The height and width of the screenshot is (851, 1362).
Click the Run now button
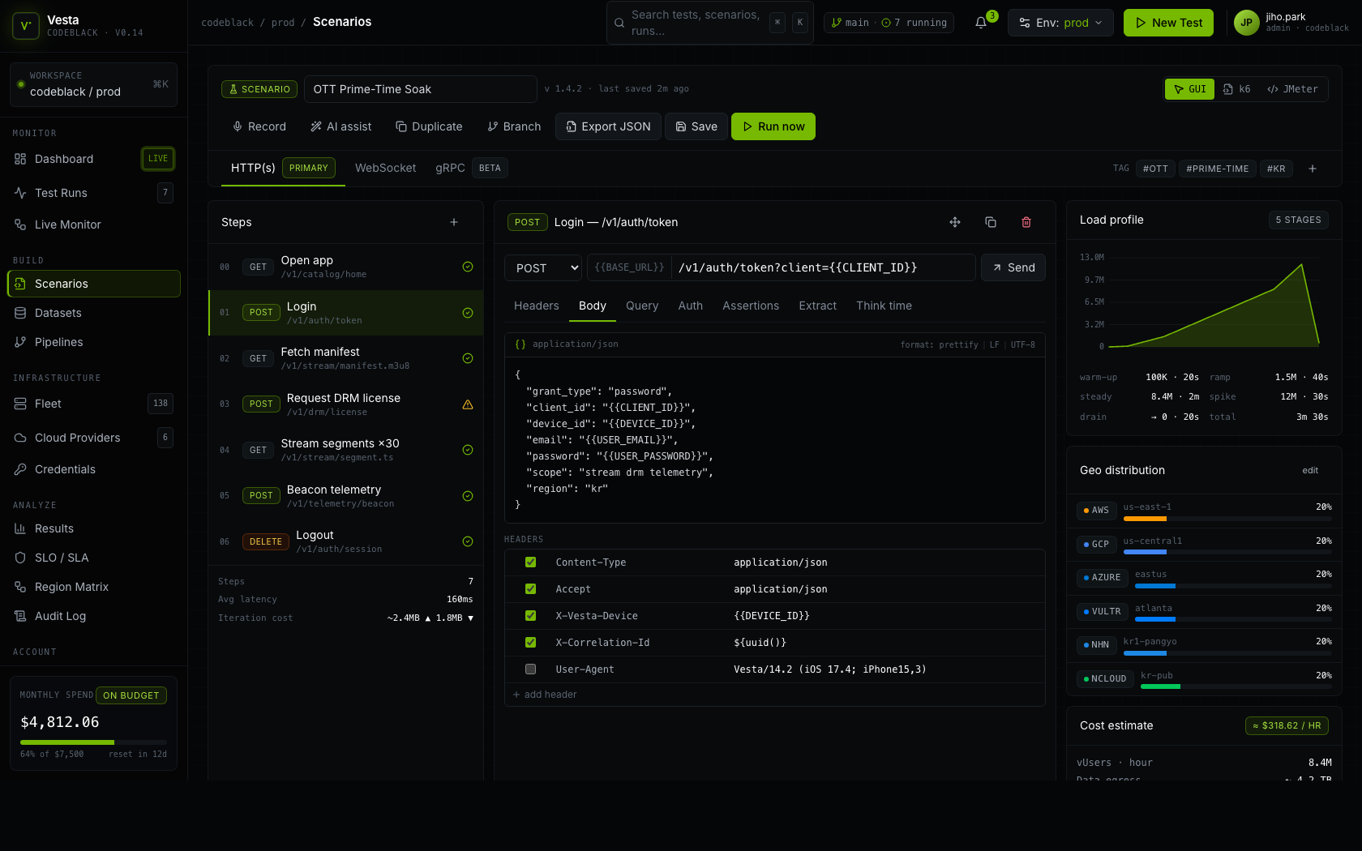[773, 126]
